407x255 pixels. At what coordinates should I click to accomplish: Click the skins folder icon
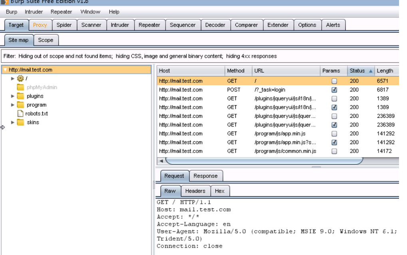[20, 122]
